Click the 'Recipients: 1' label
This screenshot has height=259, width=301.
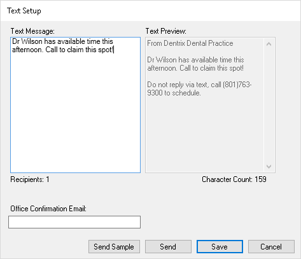click(30, 179)
